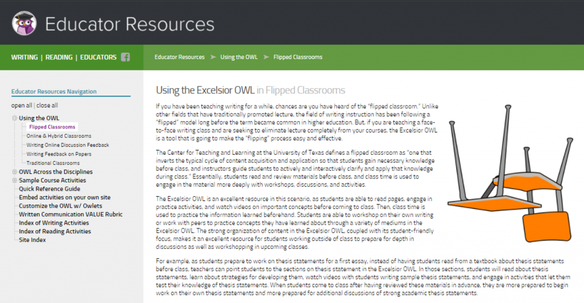Image resolution: width=584 pixels, height=303 pixels.
Task: Open OWL Across the Disciplines
Action: (x=56, y=172)
